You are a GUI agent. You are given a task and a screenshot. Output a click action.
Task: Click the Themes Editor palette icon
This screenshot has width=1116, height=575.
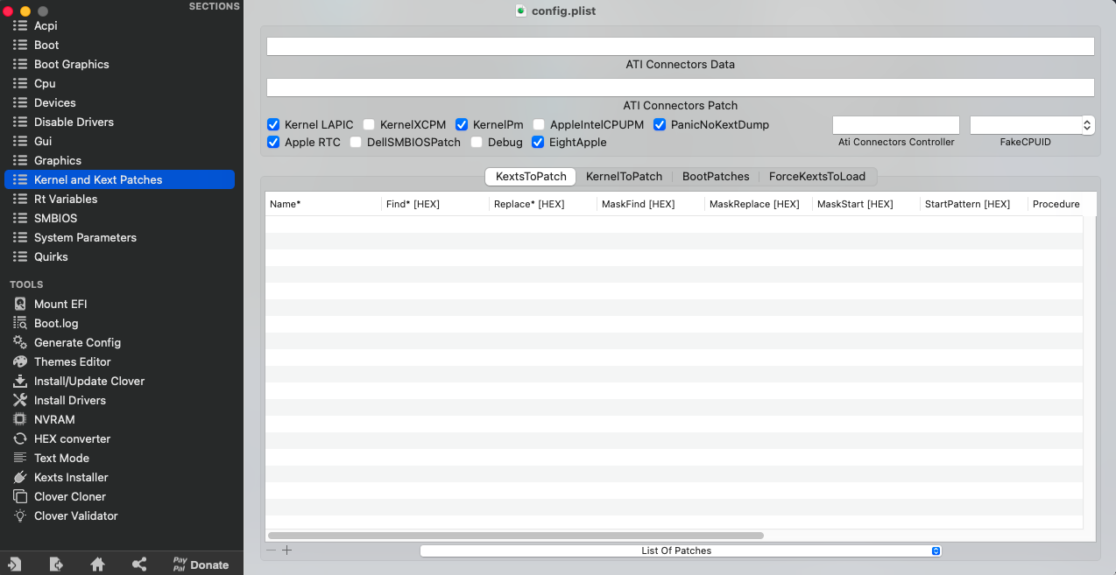(x=19, y=361)
